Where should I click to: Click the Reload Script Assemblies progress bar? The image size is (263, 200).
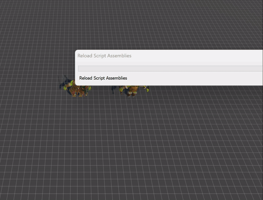(x=171, y=69)
